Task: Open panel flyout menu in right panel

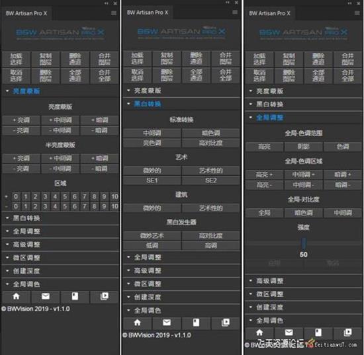Action: click(x=357, y=13)
